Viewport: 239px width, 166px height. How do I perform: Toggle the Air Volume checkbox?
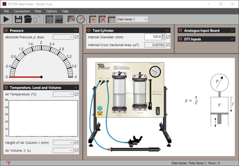pos(76,150)
